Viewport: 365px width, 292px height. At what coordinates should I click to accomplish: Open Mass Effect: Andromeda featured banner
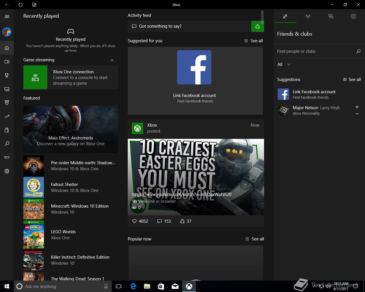click(x=71, y=129)
